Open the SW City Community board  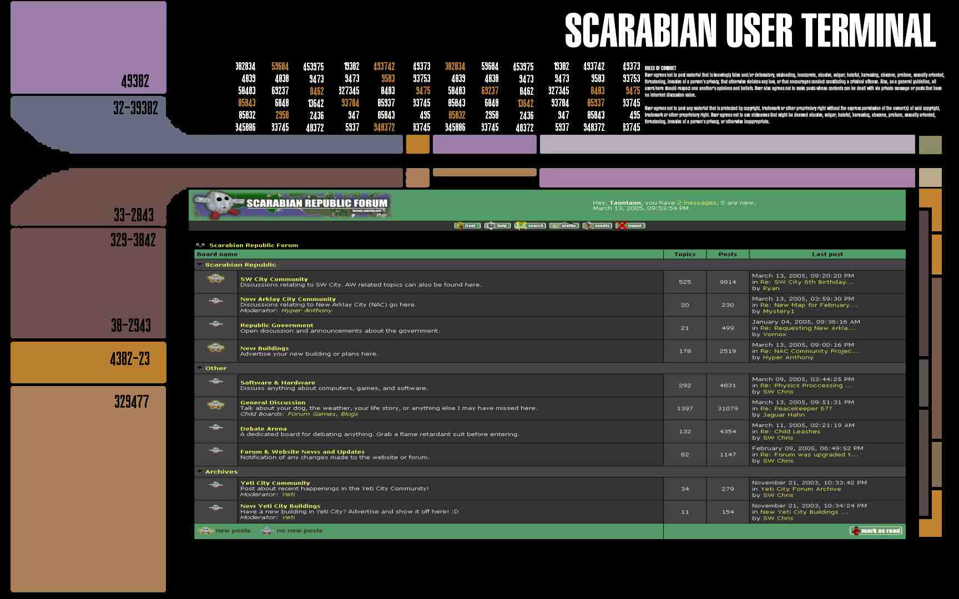tap(274, 280)
